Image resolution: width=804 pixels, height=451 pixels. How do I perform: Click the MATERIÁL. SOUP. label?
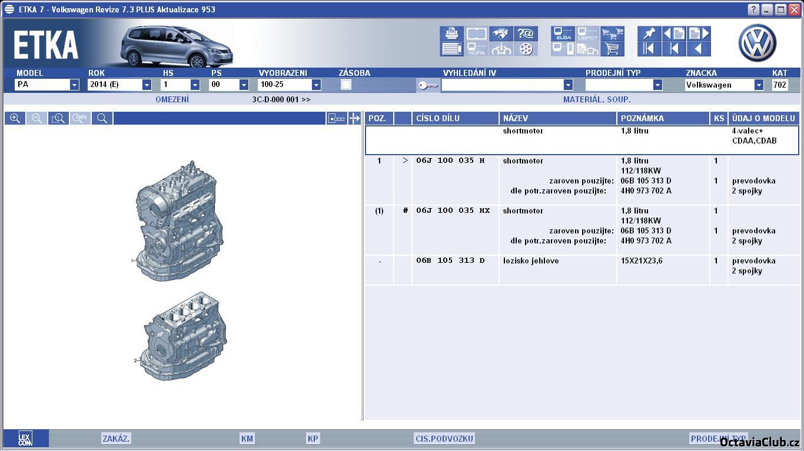click(x=597, y=99)
